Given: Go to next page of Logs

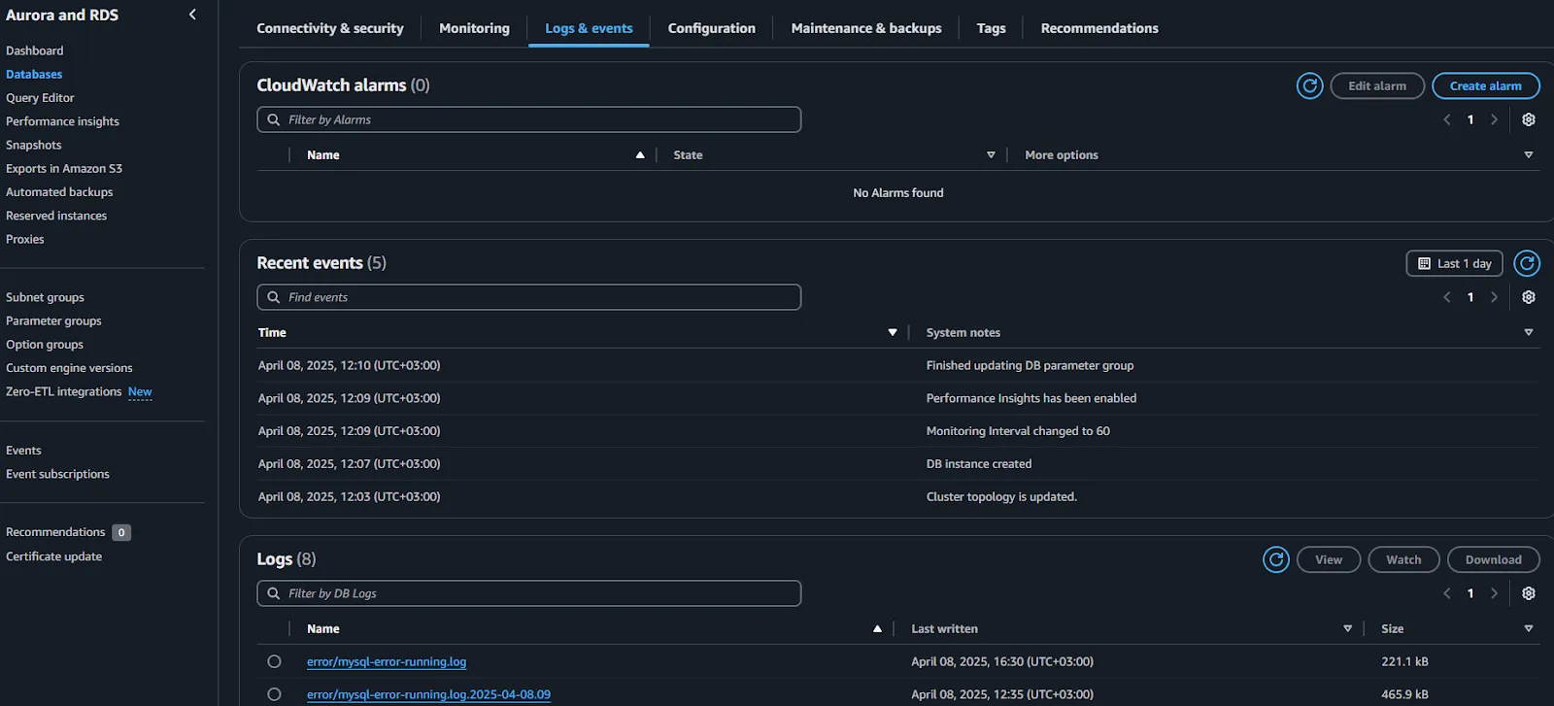Looking at the screenshot, I should [1494, 593].
